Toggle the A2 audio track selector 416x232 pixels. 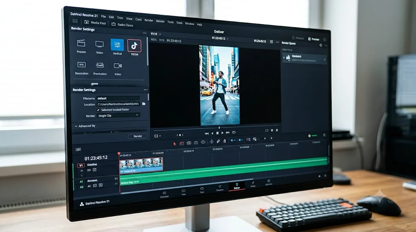pyautogui.click(x=81, y=187)
